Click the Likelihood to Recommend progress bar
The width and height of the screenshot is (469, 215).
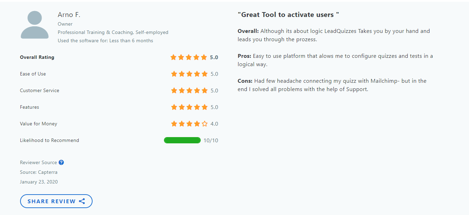[182, 140]
